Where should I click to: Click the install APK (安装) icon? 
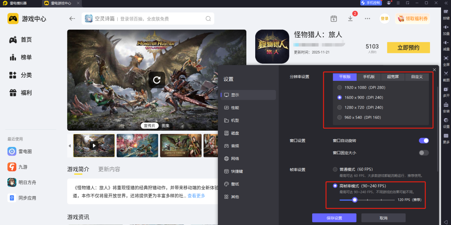point(446,106)
